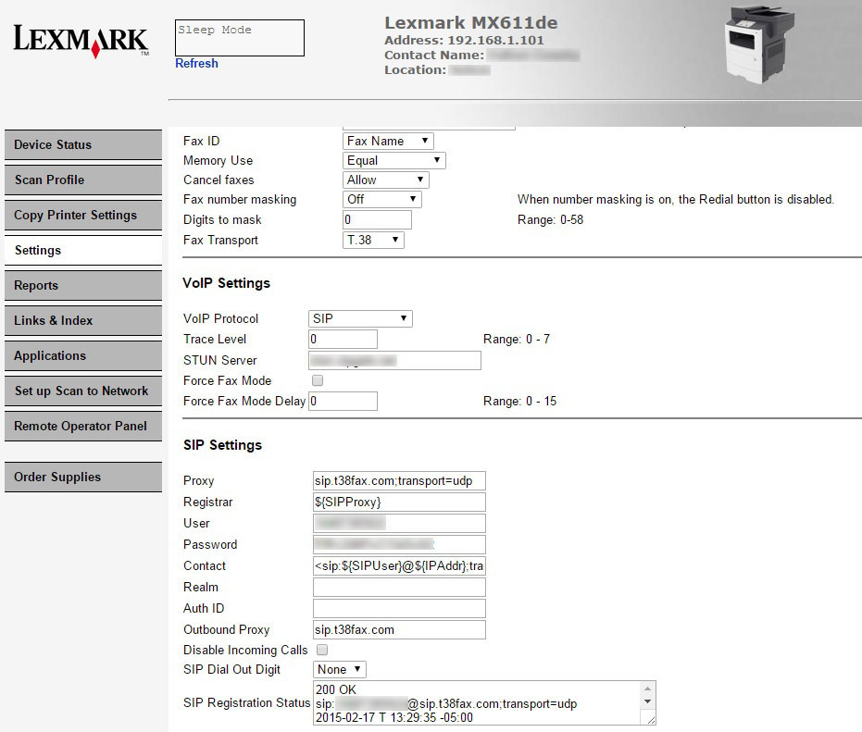
Task: Open the Applications page
Action: [83, 355]
